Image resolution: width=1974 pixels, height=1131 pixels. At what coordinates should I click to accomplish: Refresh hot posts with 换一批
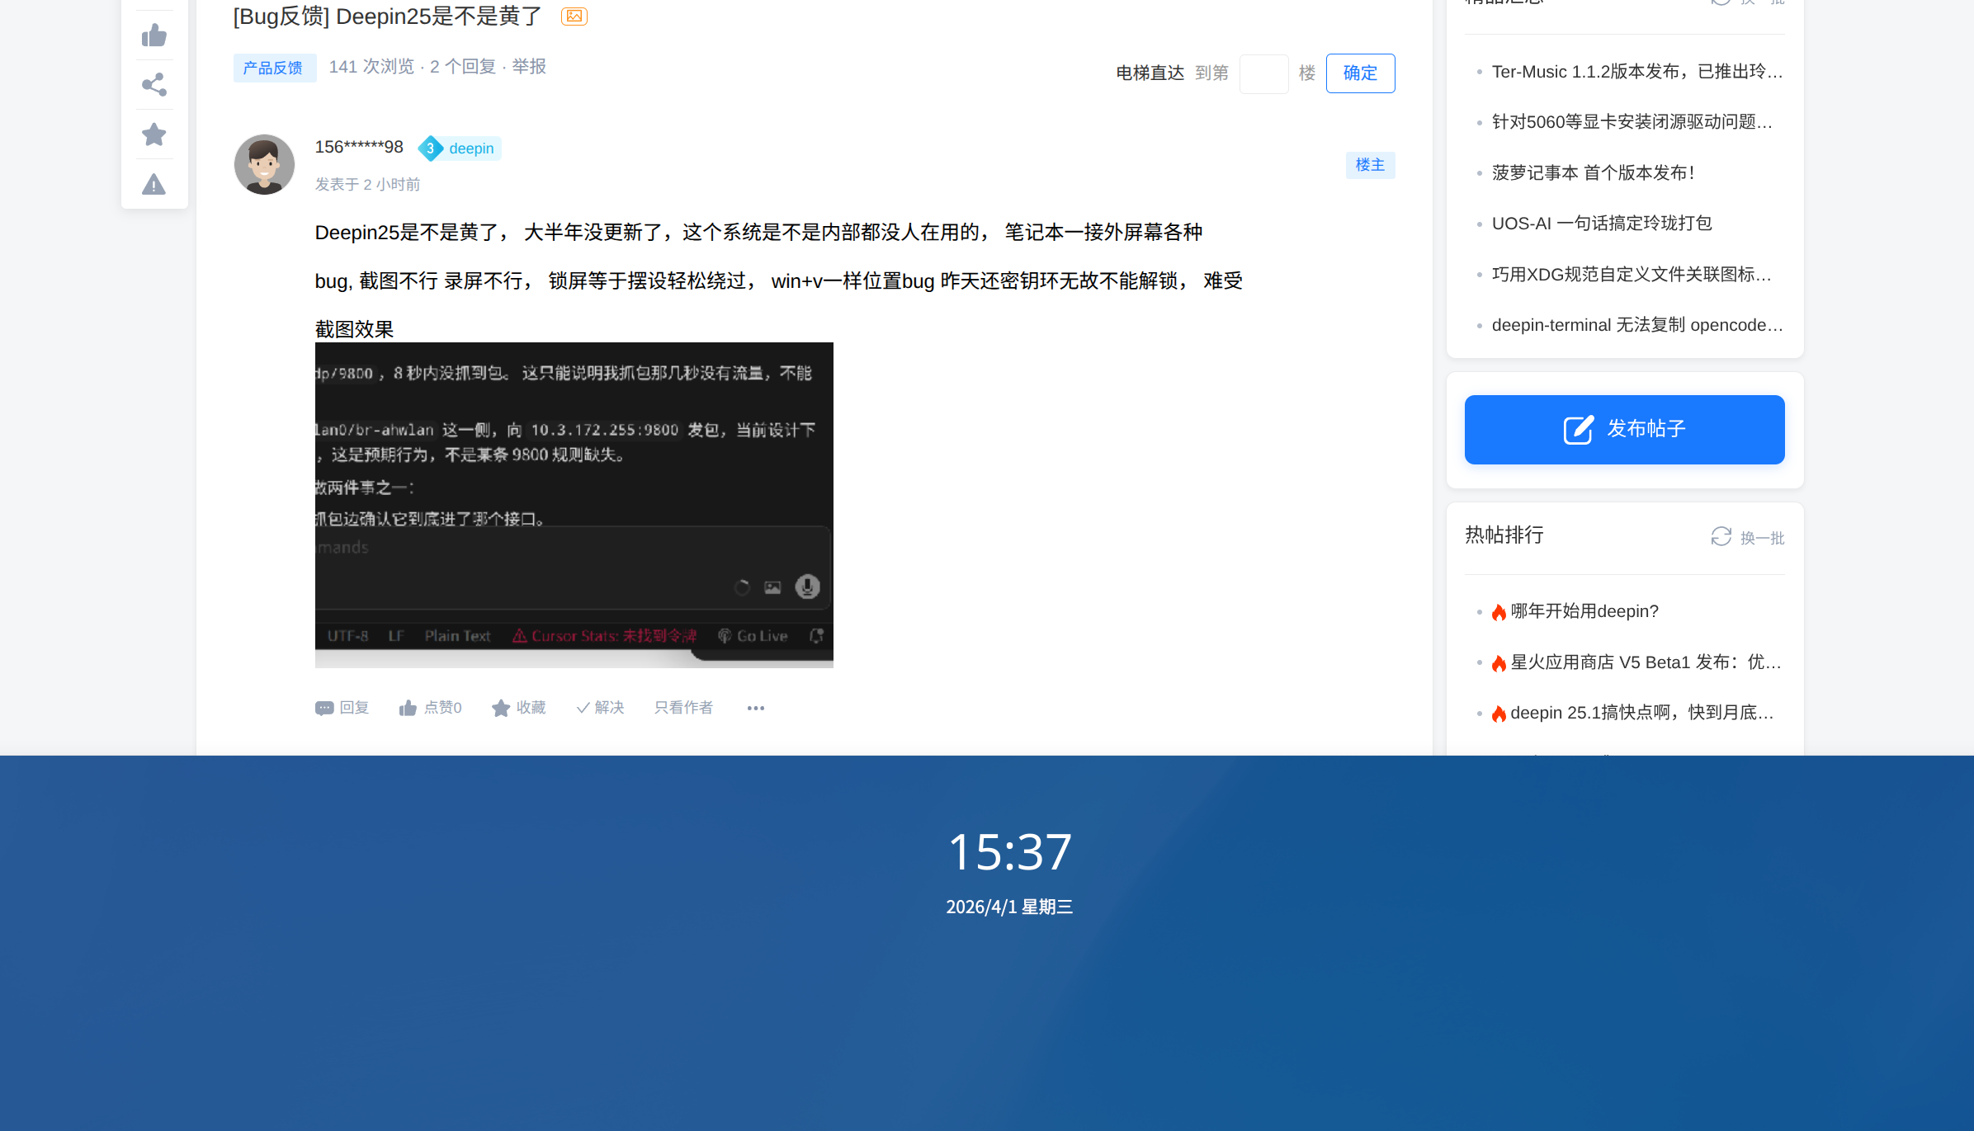[1747, 538]
